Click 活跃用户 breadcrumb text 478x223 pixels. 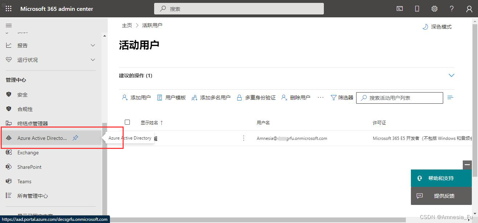click(152, 25)
